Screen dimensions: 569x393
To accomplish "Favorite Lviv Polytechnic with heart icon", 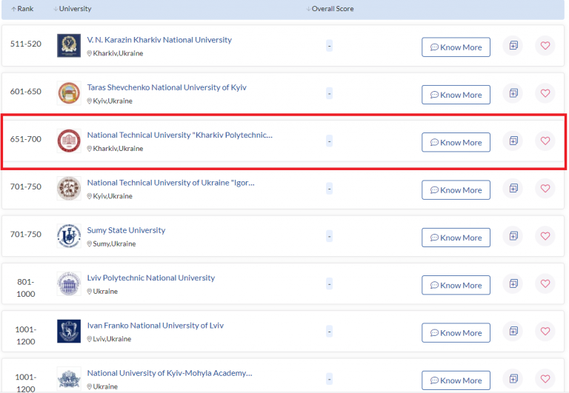I will 545,283.
